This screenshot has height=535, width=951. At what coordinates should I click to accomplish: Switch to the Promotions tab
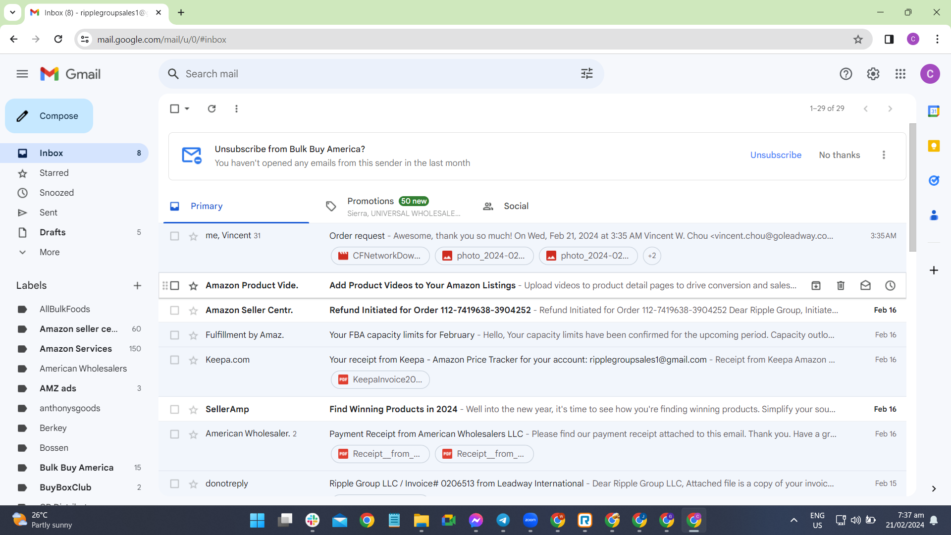[x=393, y=206]
